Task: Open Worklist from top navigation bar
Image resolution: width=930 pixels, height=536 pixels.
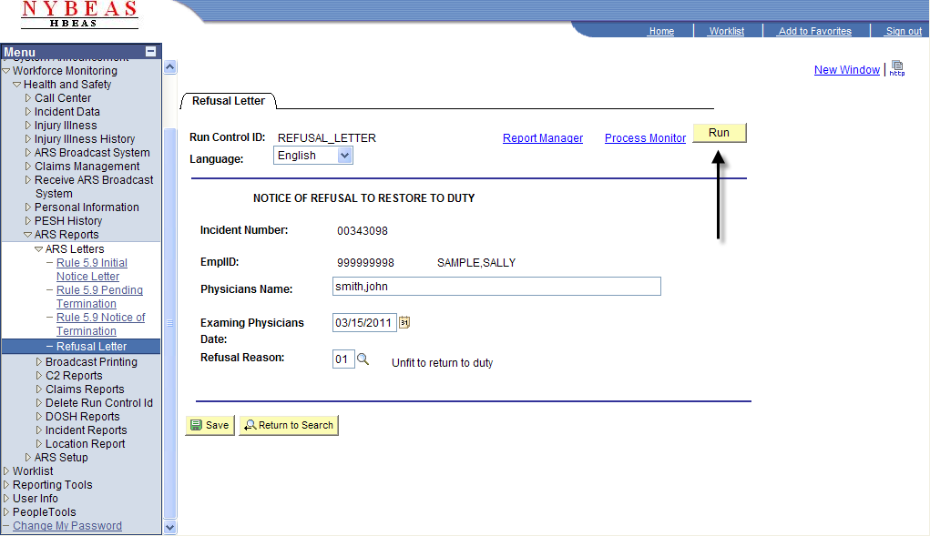Action: pos(727,31)
